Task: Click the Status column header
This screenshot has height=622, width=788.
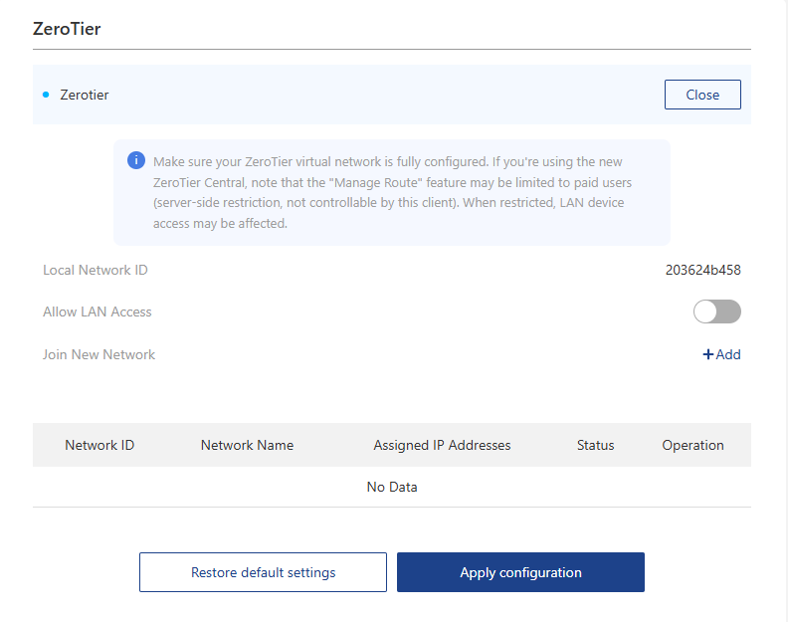Action: [595, 445]
